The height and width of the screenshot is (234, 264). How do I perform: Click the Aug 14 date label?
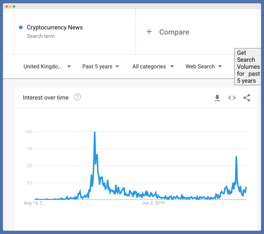point(34,203)
